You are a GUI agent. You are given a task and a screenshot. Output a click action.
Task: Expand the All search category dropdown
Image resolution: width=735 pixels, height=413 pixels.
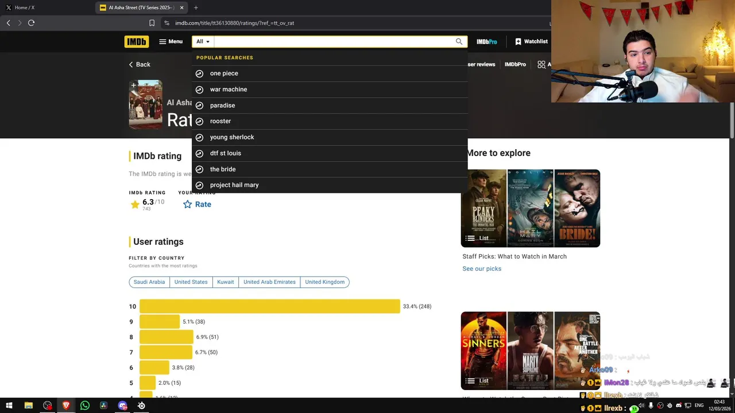click(x=203, y=41)
